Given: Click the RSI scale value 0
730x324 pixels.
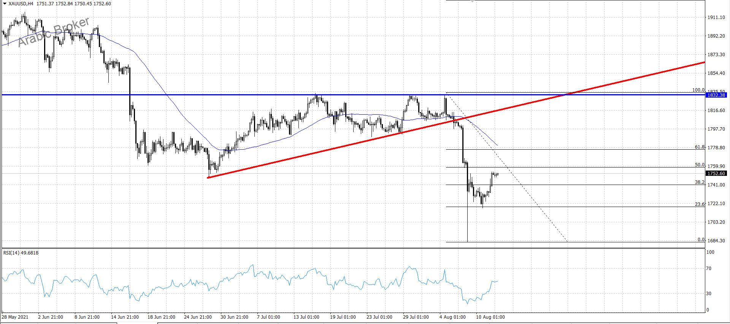Looking at the screenshot, I should click(x=708, y=310).
